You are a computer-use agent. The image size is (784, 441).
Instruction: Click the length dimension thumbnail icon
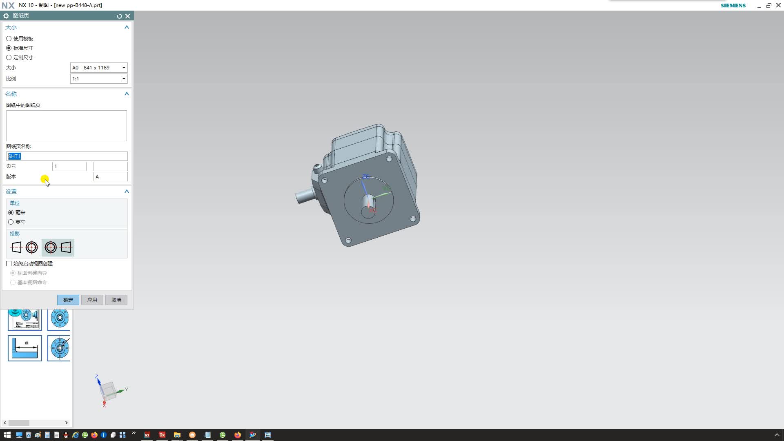coord(25,348)
